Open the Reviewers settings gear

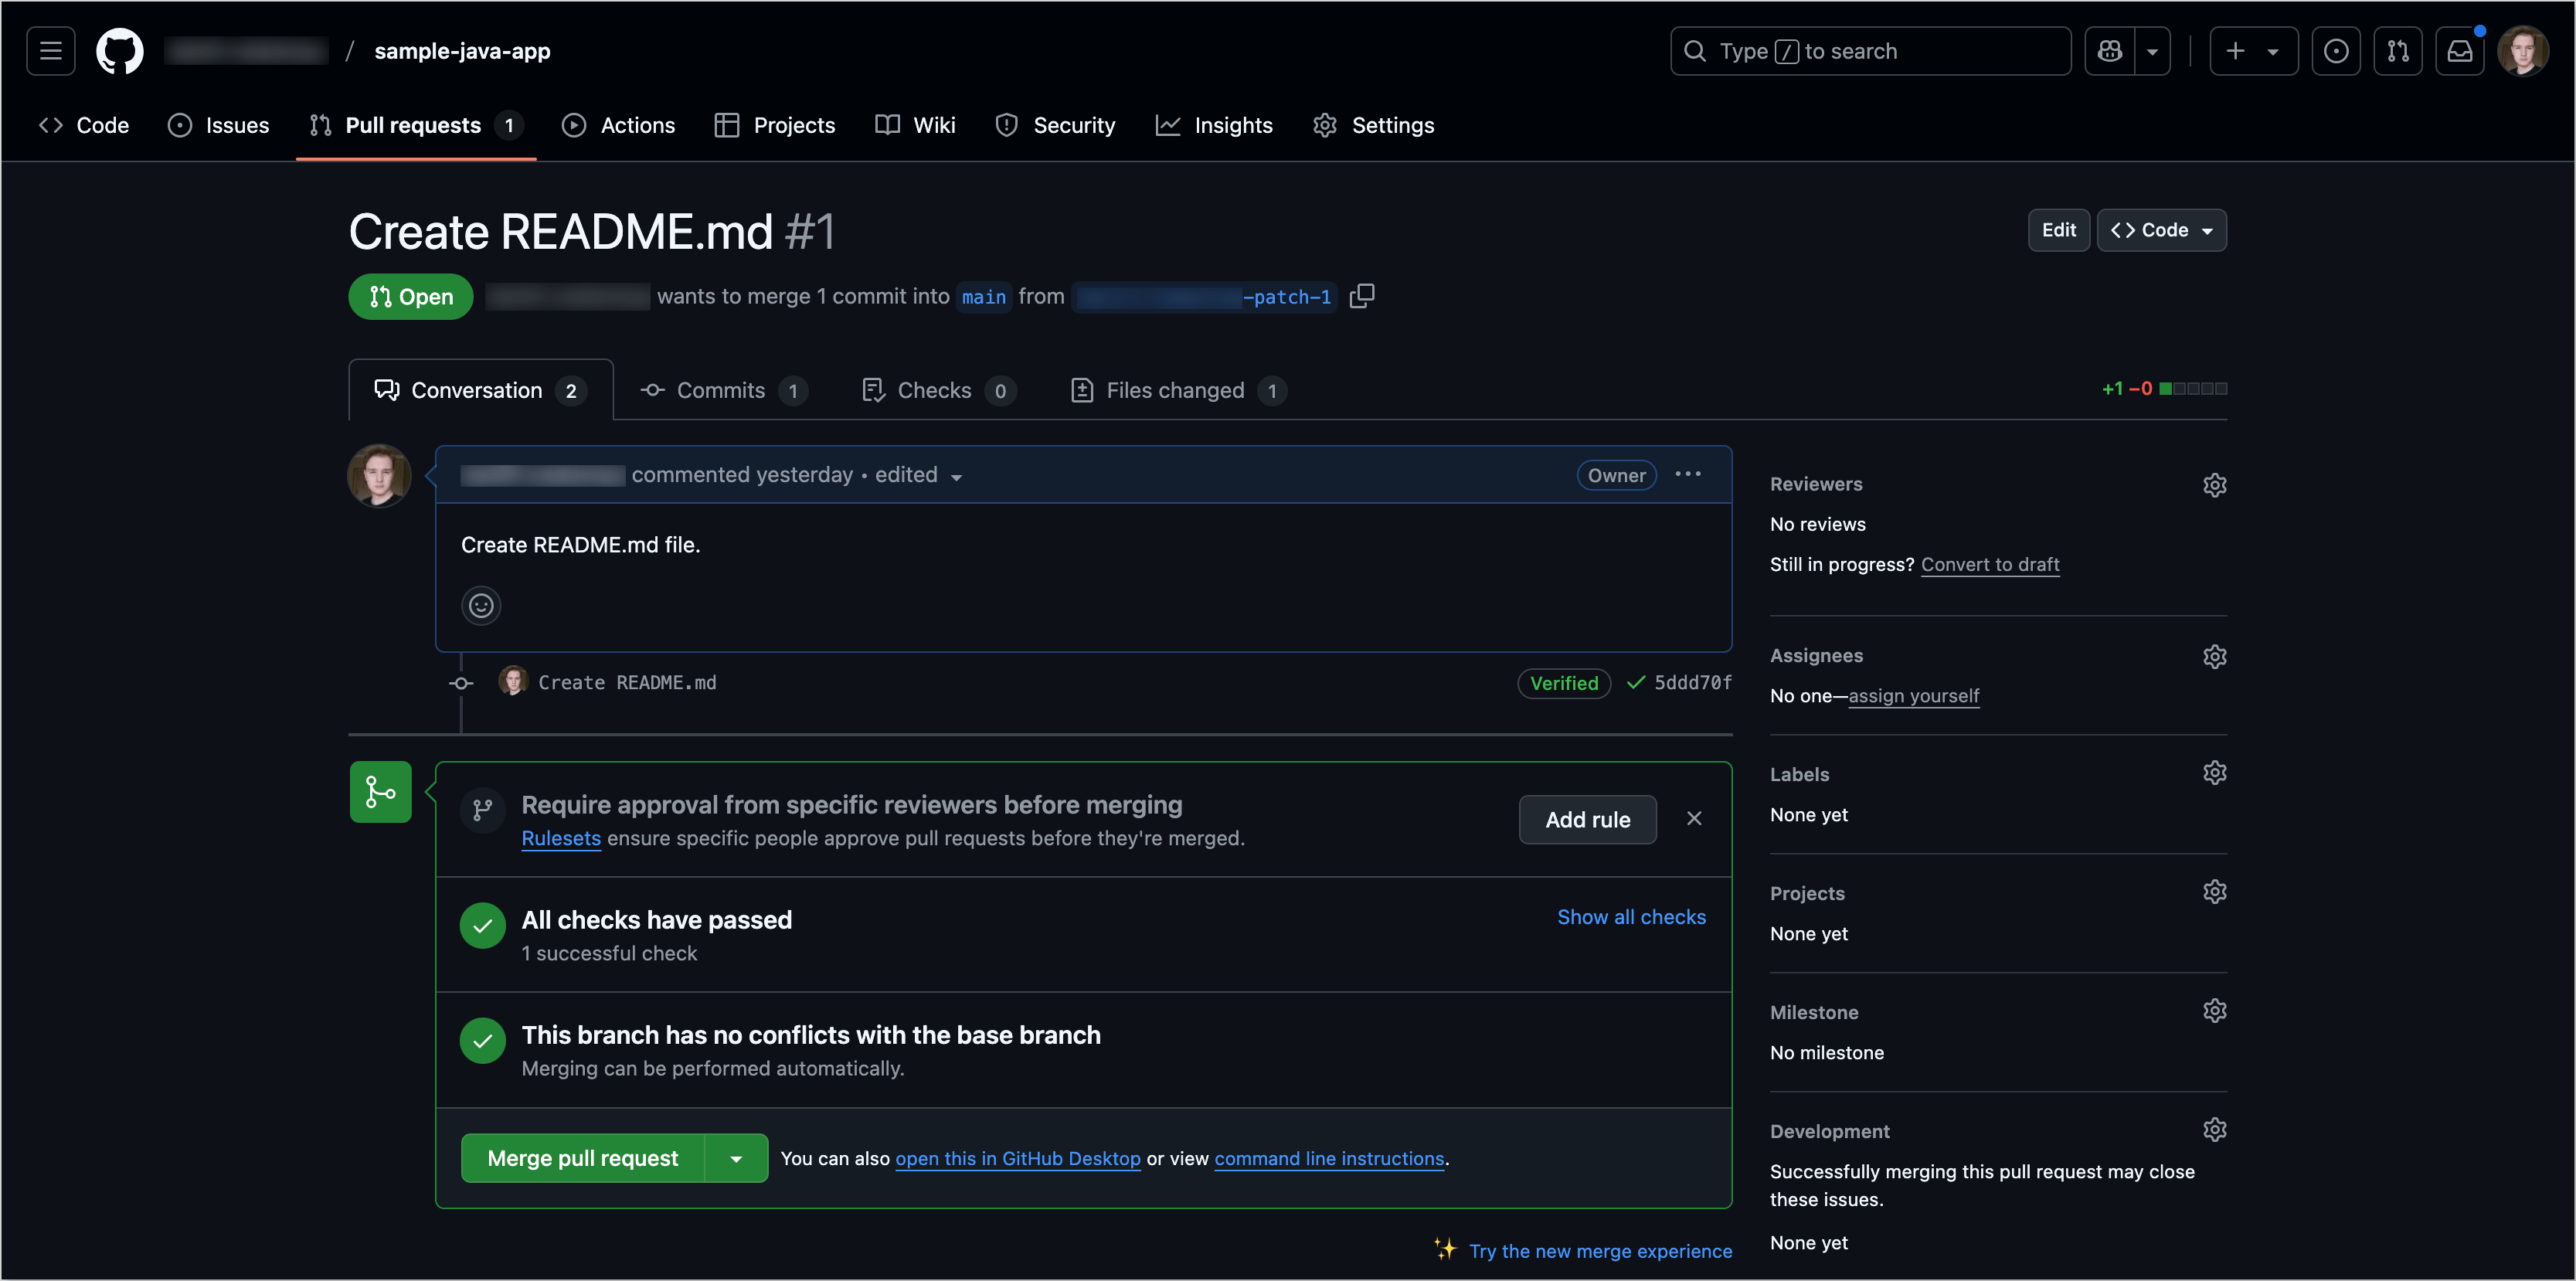click(x=2215, y=485)
